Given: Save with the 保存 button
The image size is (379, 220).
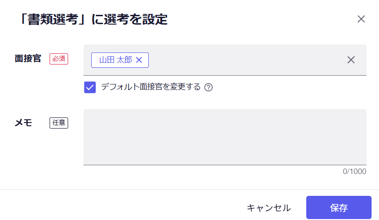Looking at the screenshot, I should [x=339, y=207].
